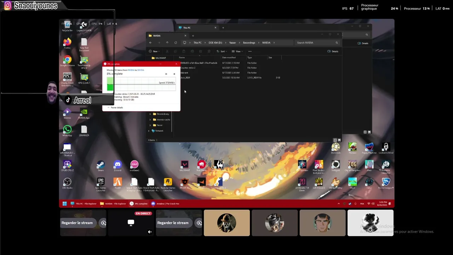
Task: Select the CPUID CPU-Z desktop icon
Action: coord(67,166)
